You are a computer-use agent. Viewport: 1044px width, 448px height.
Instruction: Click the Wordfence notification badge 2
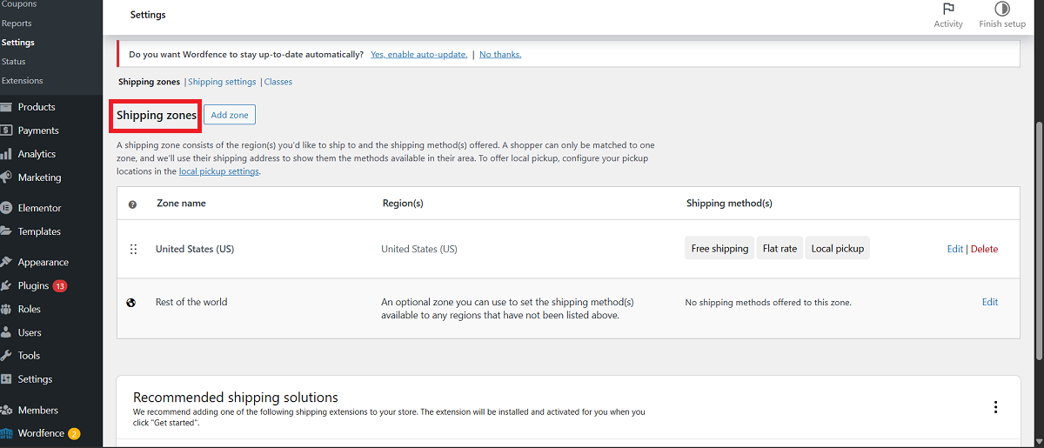click(x=74, y=433)
